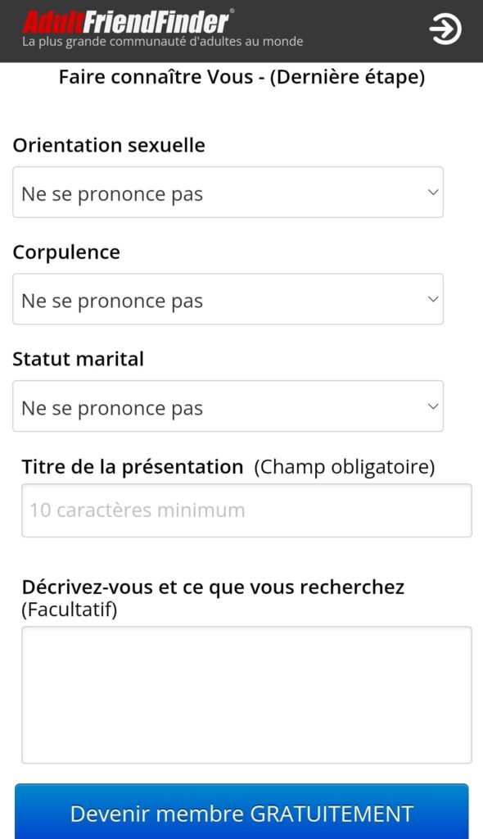Click the Corpulence label text
Viewport: 483px width, 839px height.
[66, 252]
